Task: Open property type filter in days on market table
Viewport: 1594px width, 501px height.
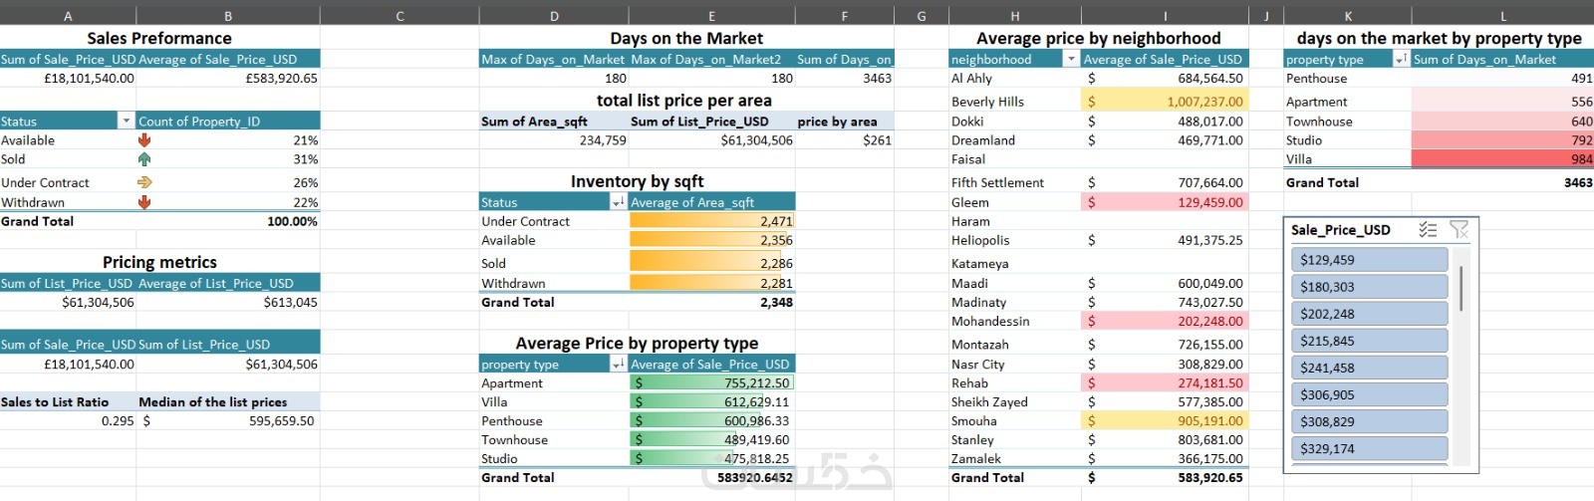Action: [x=1401, y=60]
